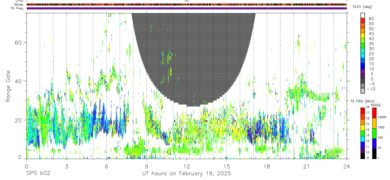
Task: Select the yellow ELEV swatch beside label 45
Action: pyautogui.click(x=363, y=35)
